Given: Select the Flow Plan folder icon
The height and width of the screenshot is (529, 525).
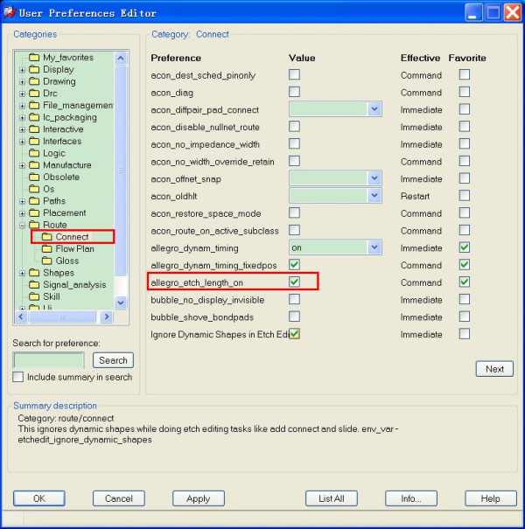Looking at the screenshot, I should pyautogui.click(x=46, y=248).
